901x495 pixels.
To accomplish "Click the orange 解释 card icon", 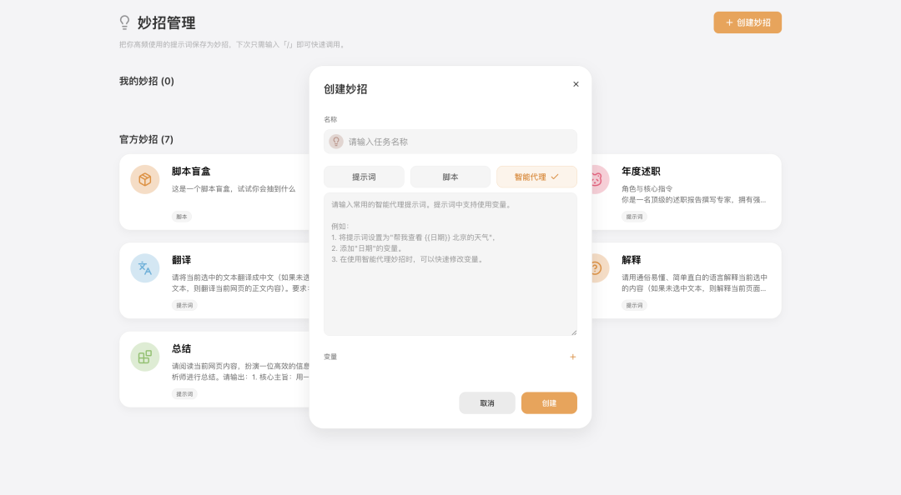I will pyautogui.click(x=598, y=267).
